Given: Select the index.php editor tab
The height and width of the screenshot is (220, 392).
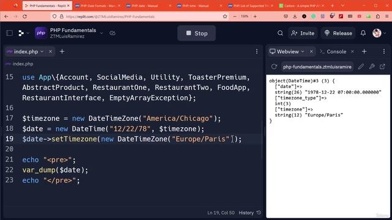Looking at the screenshot, I should [x=26, y=51].
